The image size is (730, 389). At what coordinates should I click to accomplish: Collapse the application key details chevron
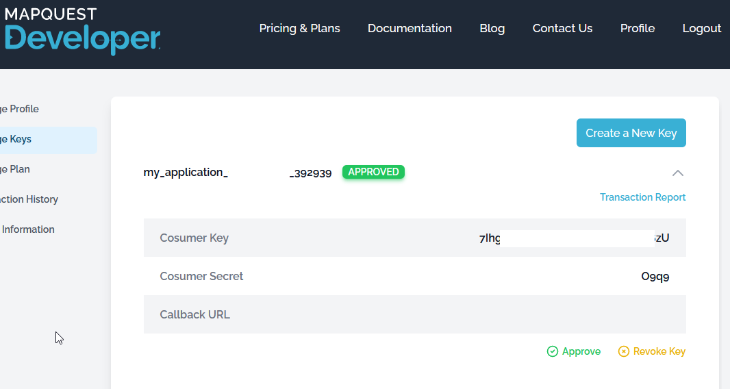(677, 173)
